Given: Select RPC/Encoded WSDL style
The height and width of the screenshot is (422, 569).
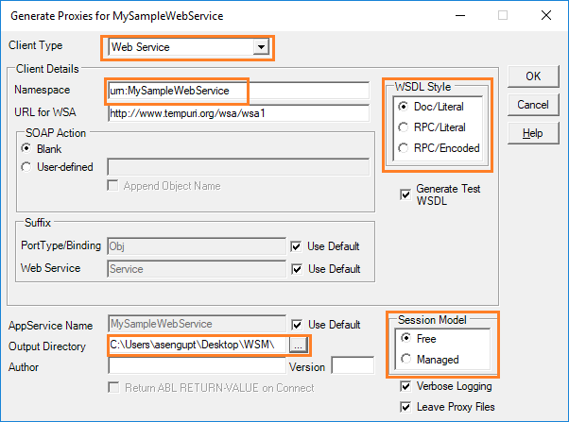Looking at the screenshot, I should click(x=405, y=147).
